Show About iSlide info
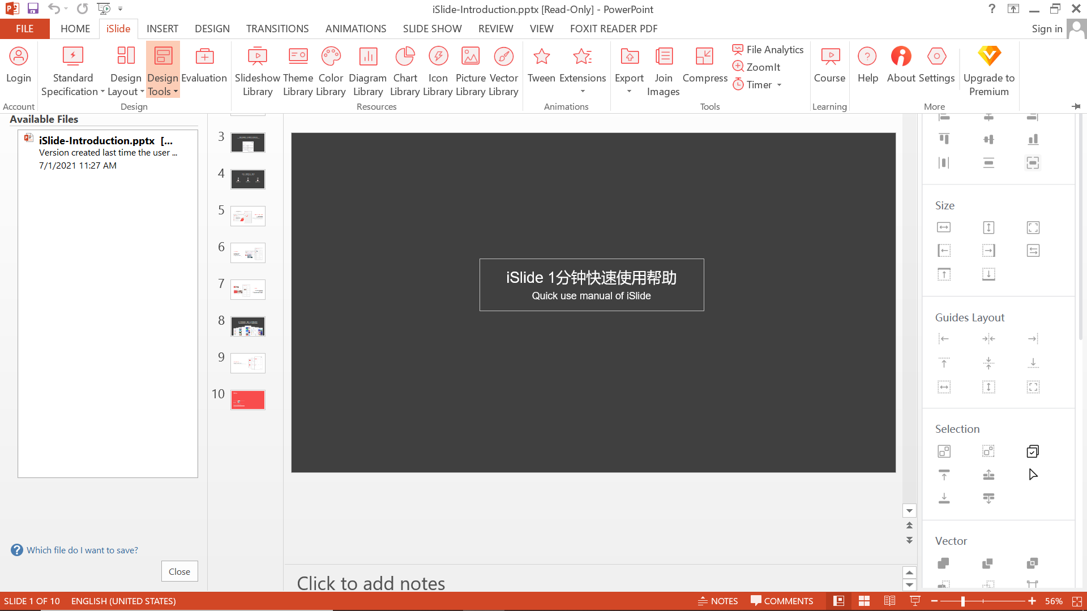The height and width of the screenshot is (611, 1087). pos(901,66)
